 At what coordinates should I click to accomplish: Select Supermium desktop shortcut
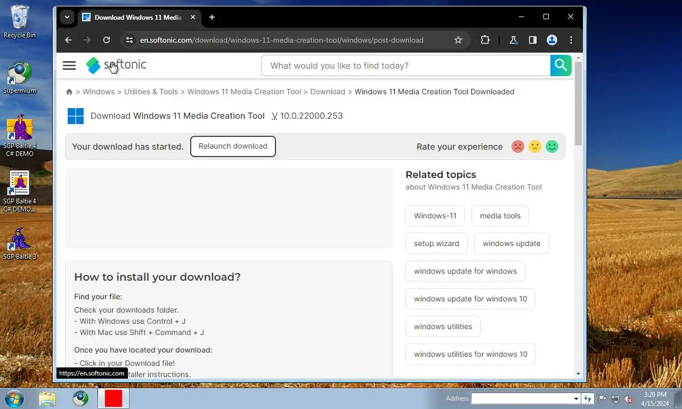[x=20, y=78]
